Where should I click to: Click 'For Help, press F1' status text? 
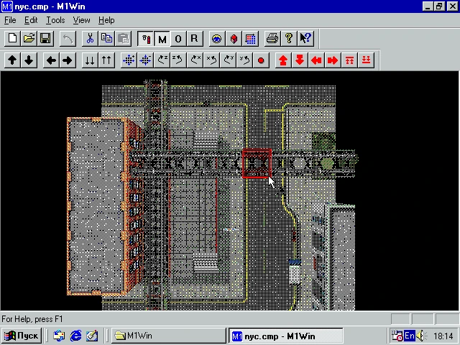32,319
